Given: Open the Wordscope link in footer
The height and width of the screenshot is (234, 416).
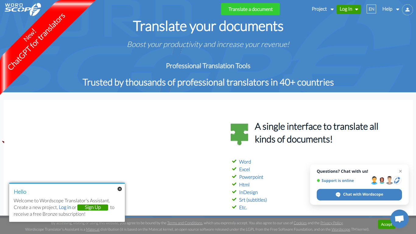Looking at the screenshot, I should [341, 229].
